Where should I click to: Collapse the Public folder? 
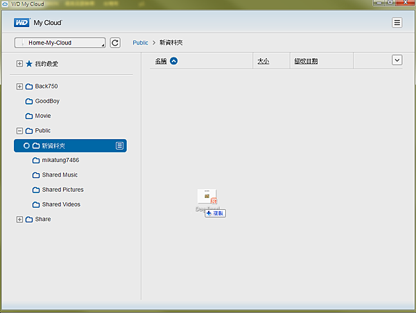tap(19, 131)
